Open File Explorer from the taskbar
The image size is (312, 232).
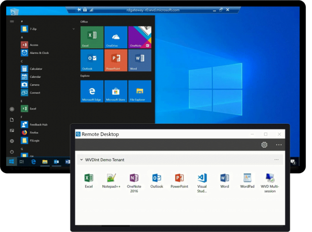(x=45, y=162)
